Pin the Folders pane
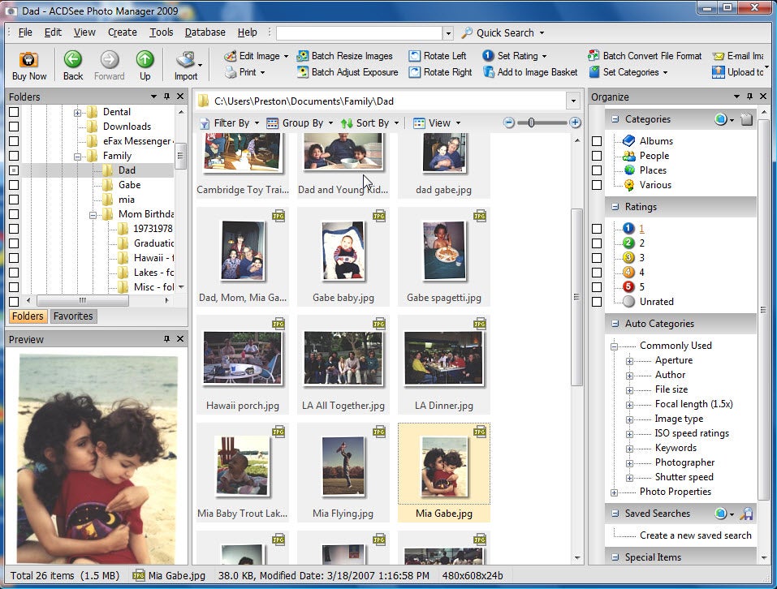 [x=167, y=97]
